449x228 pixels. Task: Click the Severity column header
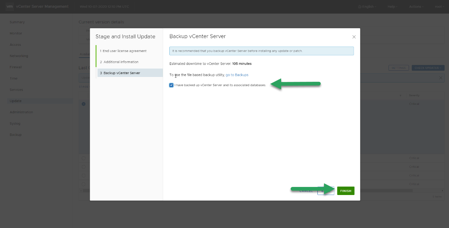[414, 95]
